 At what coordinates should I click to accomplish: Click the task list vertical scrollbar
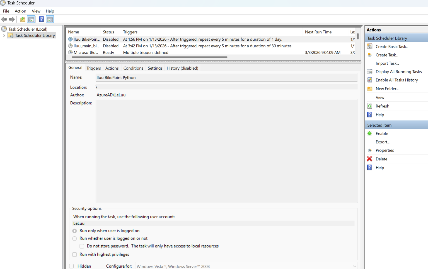(x=358, y=37)
